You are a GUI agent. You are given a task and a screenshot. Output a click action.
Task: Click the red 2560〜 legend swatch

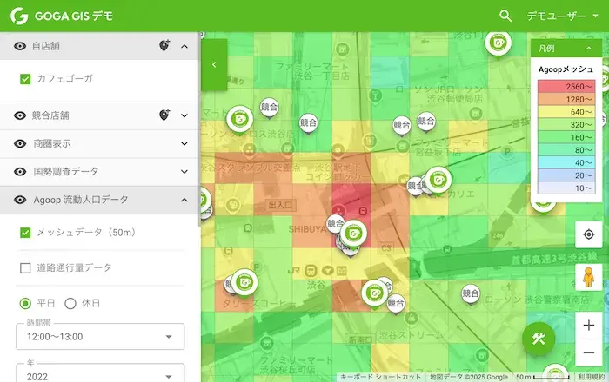566,87
